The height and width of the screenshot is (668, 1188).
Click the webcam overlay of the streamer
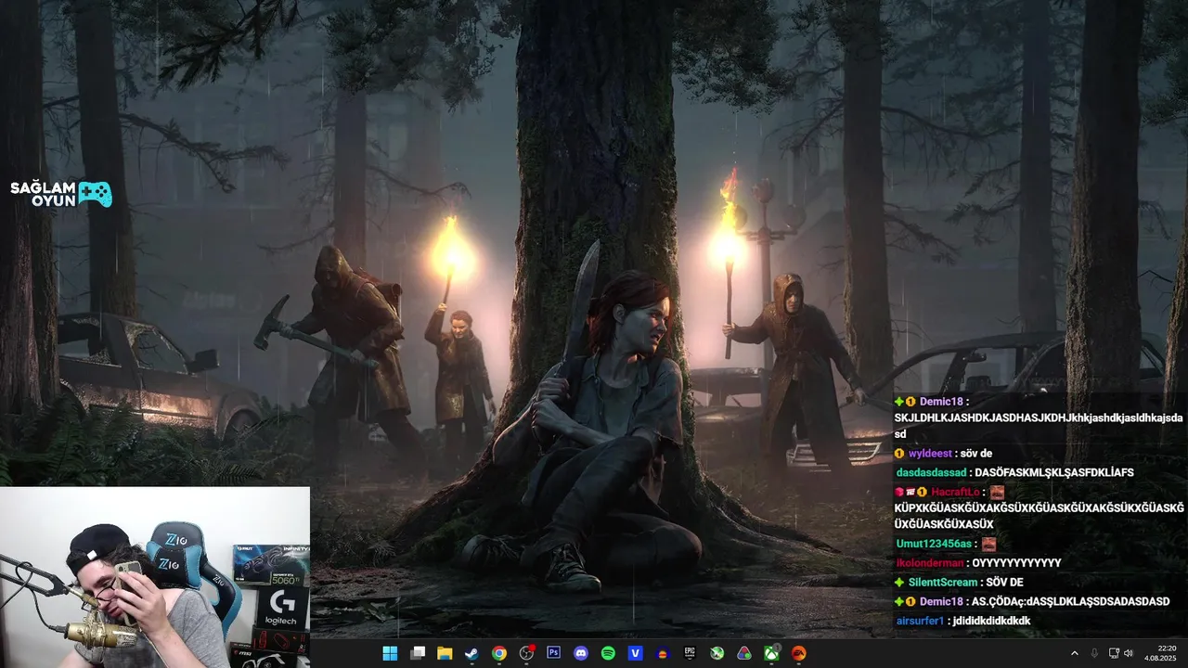(x=155, y=577)
